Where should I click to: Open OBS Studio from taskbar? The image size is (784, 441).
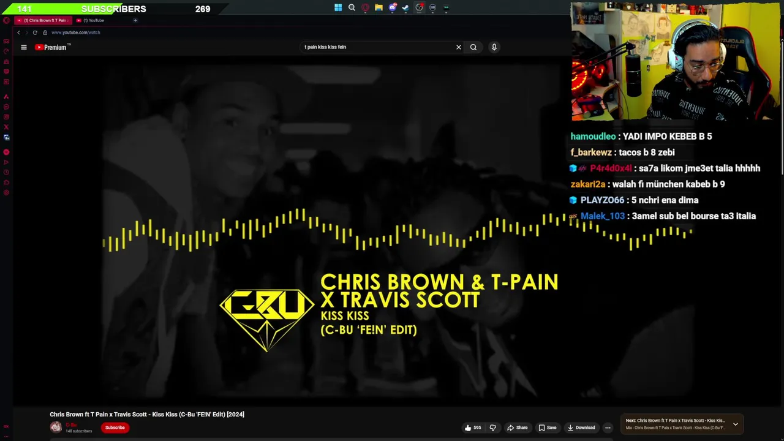click(419, 8)
